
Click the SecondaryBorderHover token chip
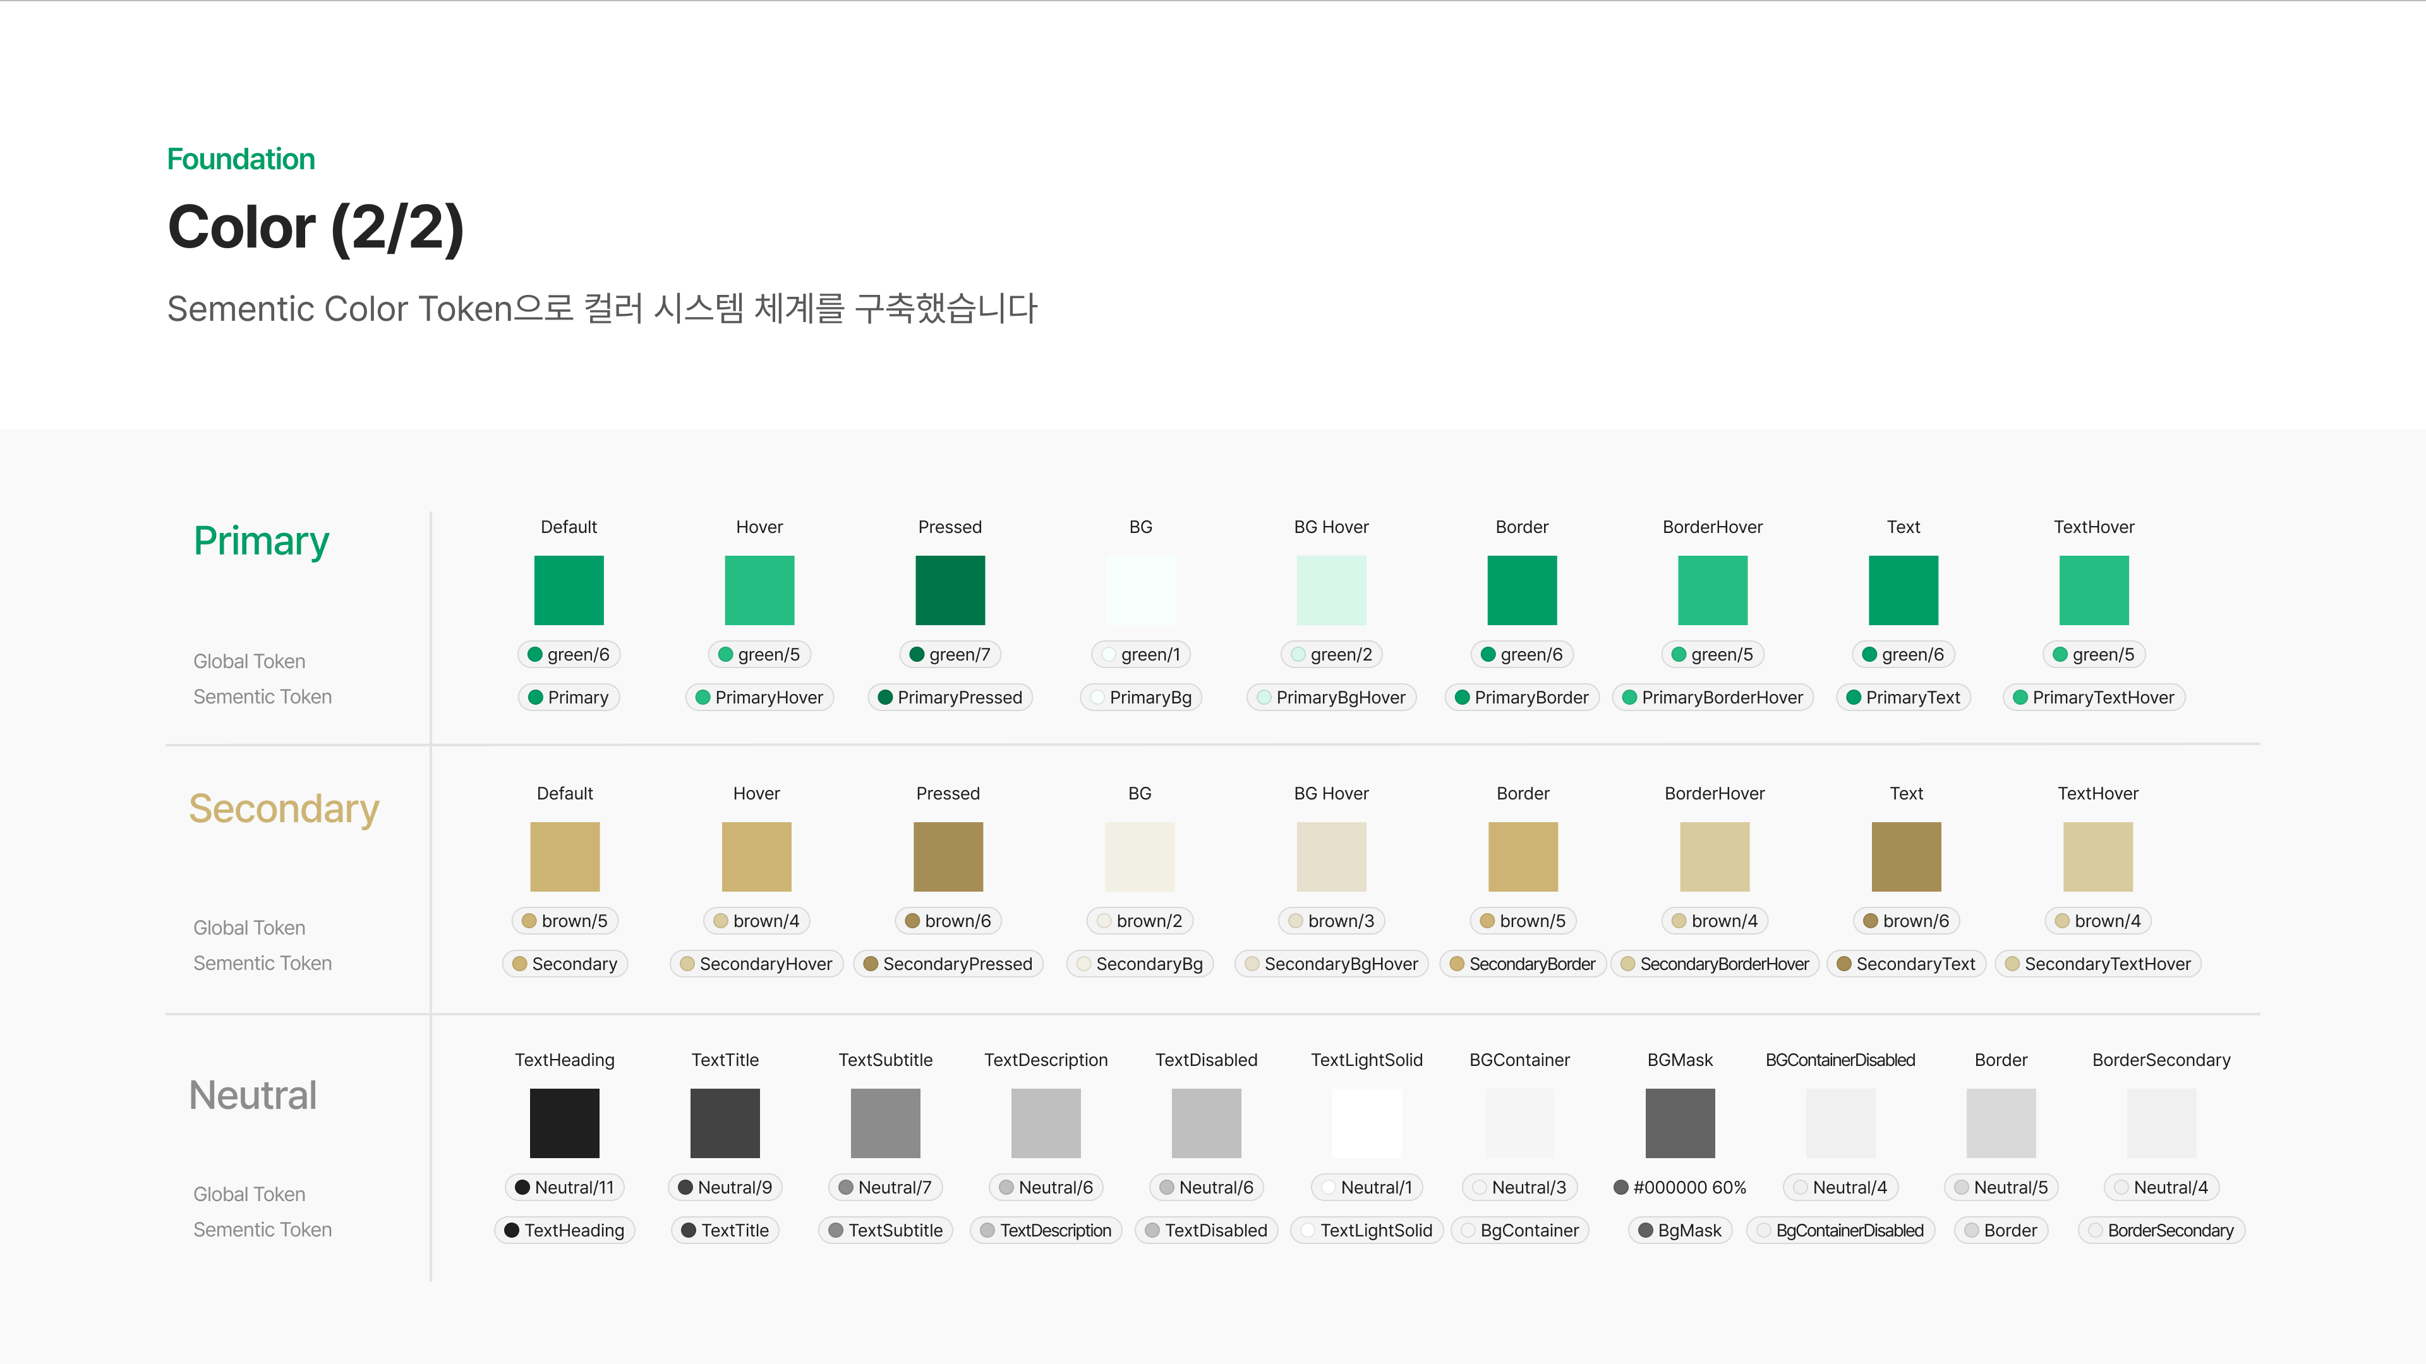(1714, 963)
